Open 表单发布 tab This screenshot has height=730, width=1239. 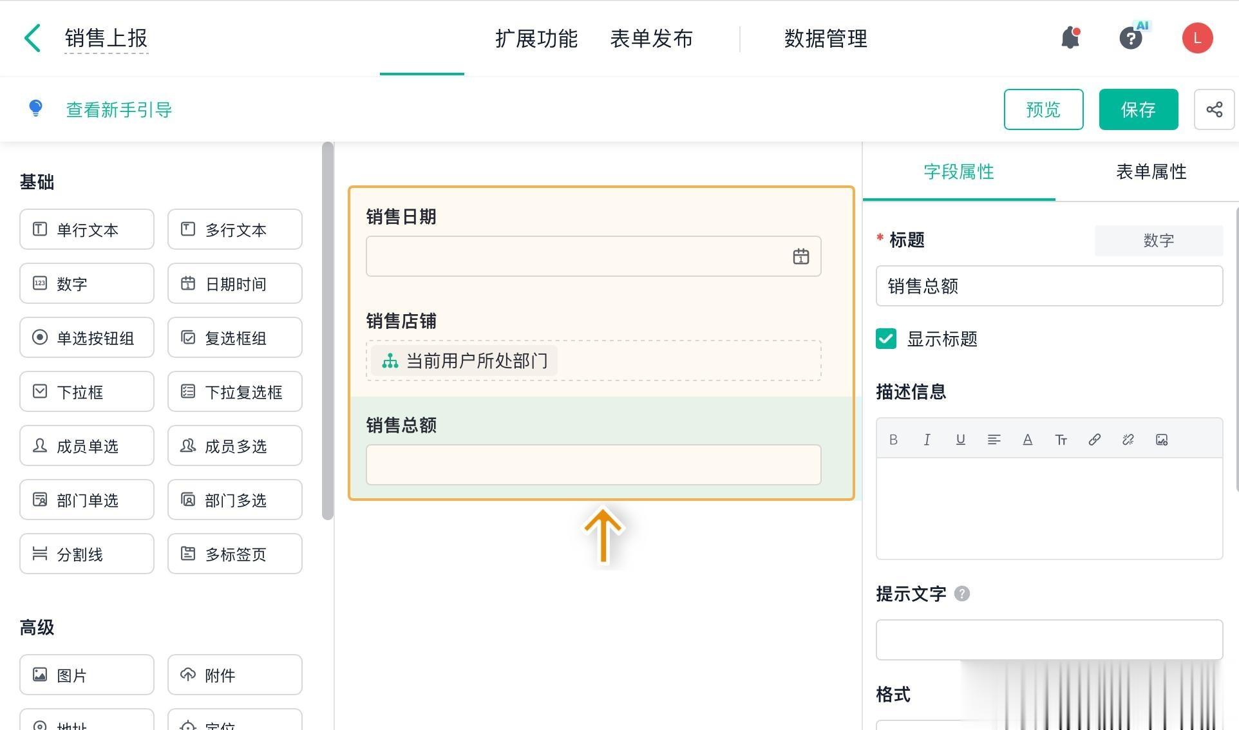[x=651, y=39]
